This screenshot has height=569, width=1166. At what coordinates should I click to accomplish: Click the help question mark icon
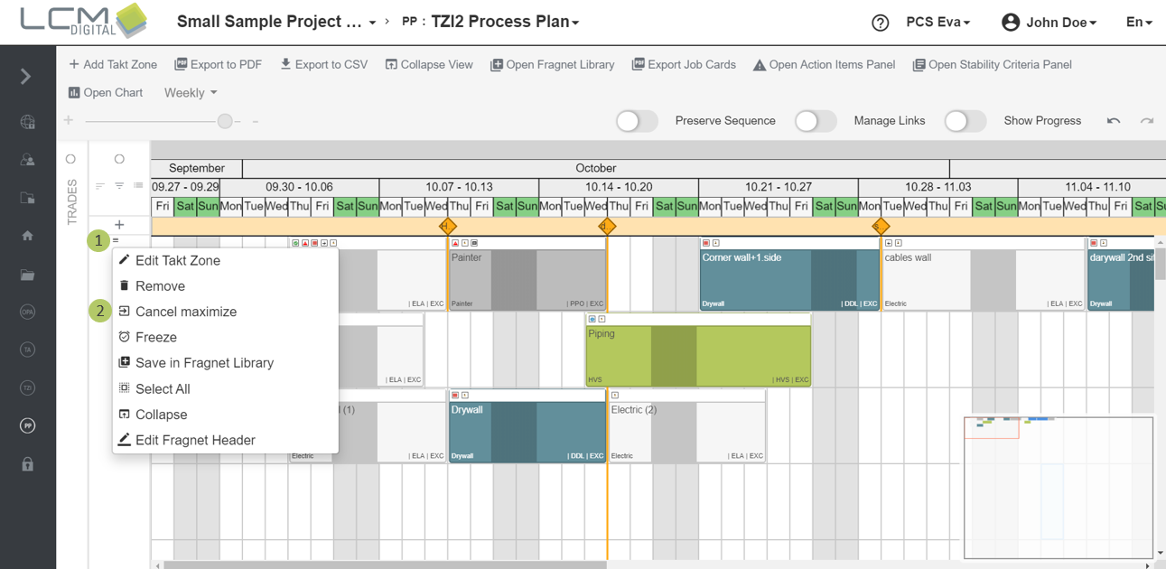coord(880,23)
